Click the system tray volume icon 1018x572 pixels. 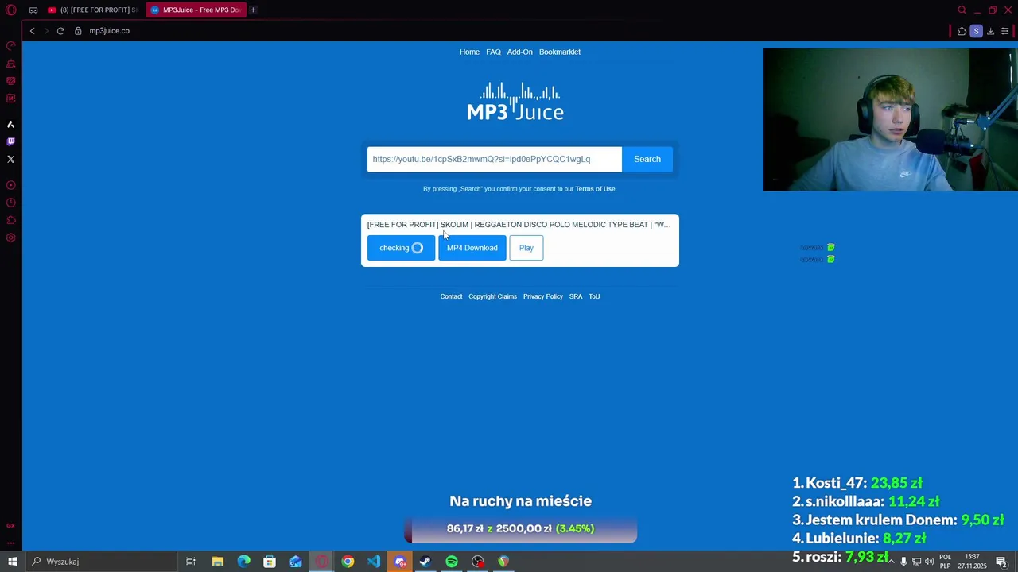pyautogui.click(x=929, y=562)
